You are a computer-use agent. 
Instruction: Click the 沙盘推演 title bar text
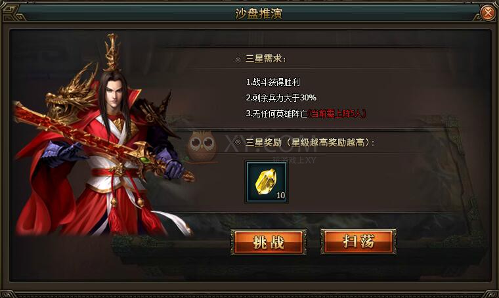coord(259,14)
